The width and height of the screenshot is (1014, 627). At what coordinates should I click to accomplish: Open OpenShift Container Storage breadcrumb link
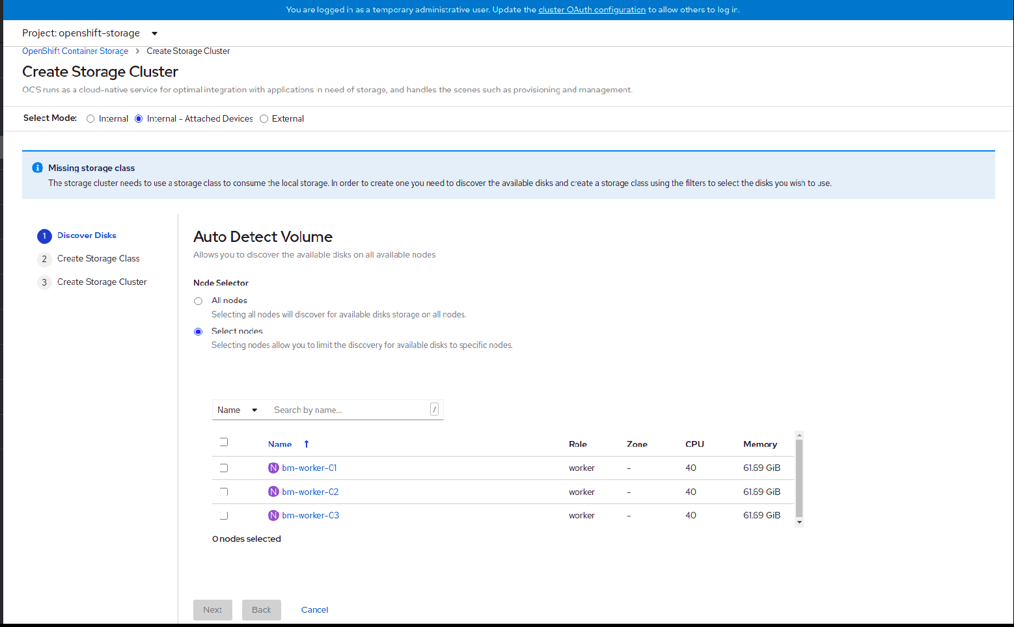coord(75,51)
